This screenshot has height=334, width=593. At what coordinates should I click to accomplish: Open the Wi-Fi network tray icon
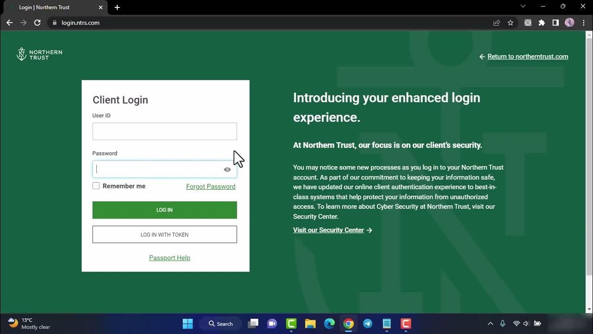tap(516, 324)
